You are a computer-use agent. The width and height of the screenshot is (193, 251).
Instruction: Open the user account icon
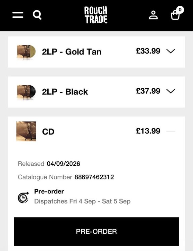pyautogui.click(x=153, y=15)
